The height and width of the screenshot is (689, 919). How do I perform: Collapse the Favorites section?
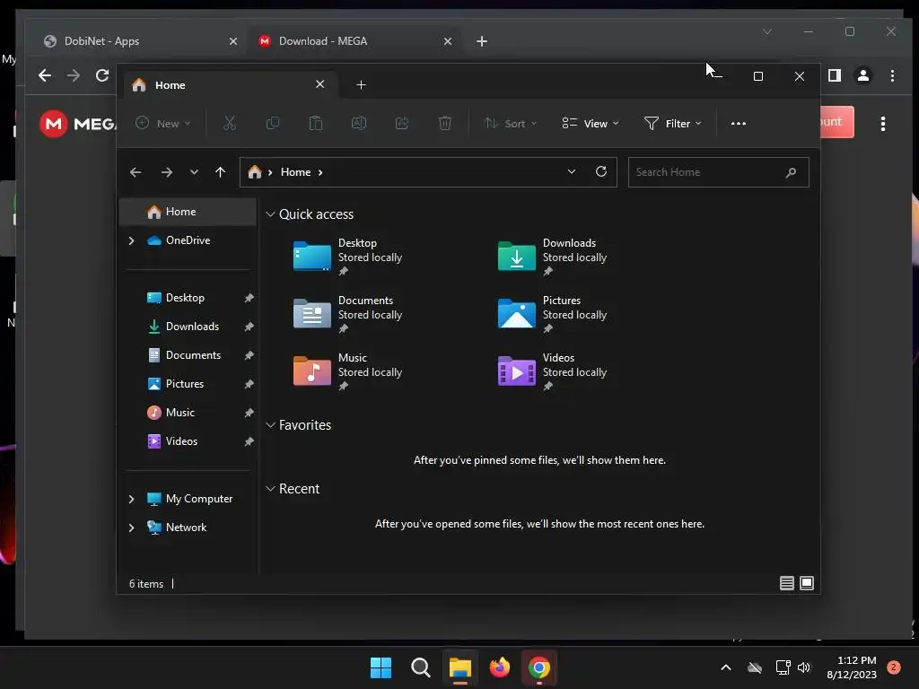tap(270, 424)
